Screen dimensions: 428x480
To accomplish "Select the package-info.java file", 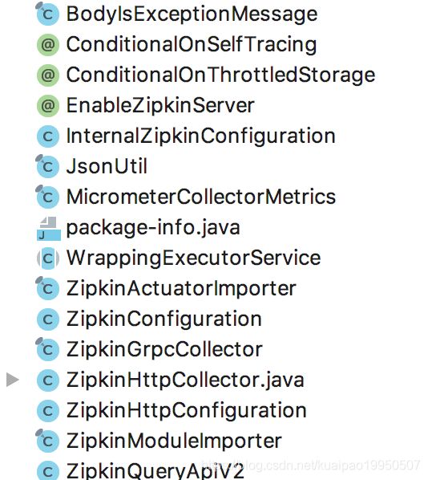I will click(153, 228).
